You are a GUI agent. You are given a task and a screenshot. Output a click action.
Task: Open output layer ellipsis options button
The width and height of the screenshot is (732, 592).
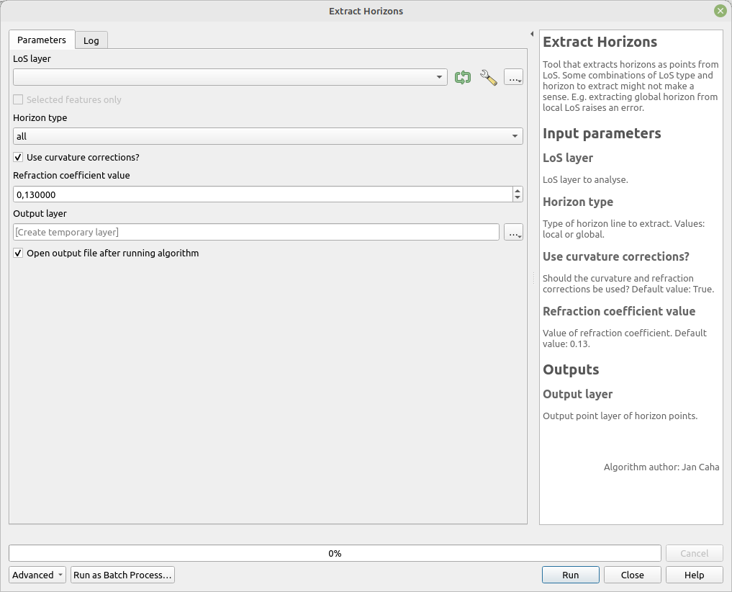512,233
